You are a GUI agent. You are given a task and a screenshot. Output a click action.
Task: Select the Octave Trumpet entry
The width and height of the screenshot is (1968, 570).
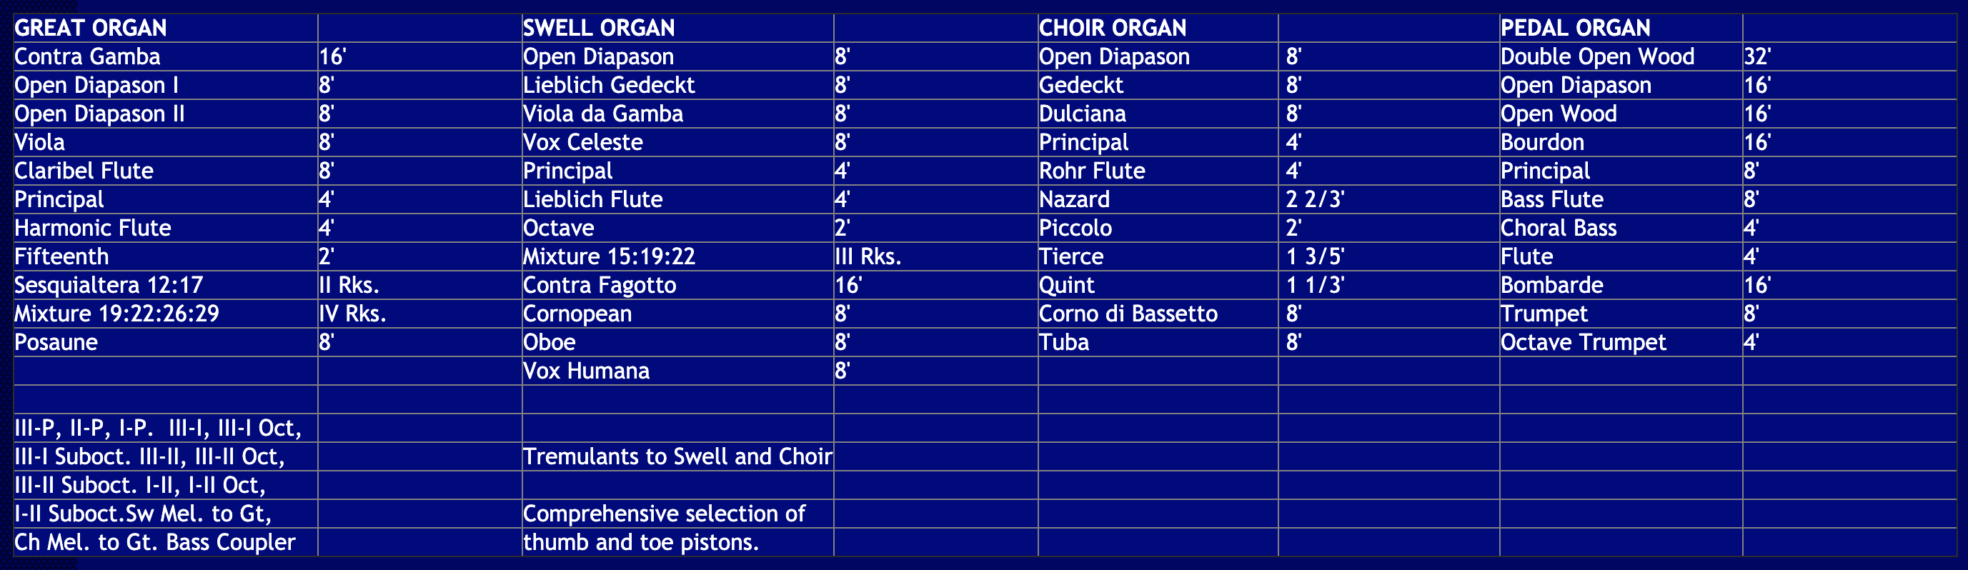(1583, 342)
